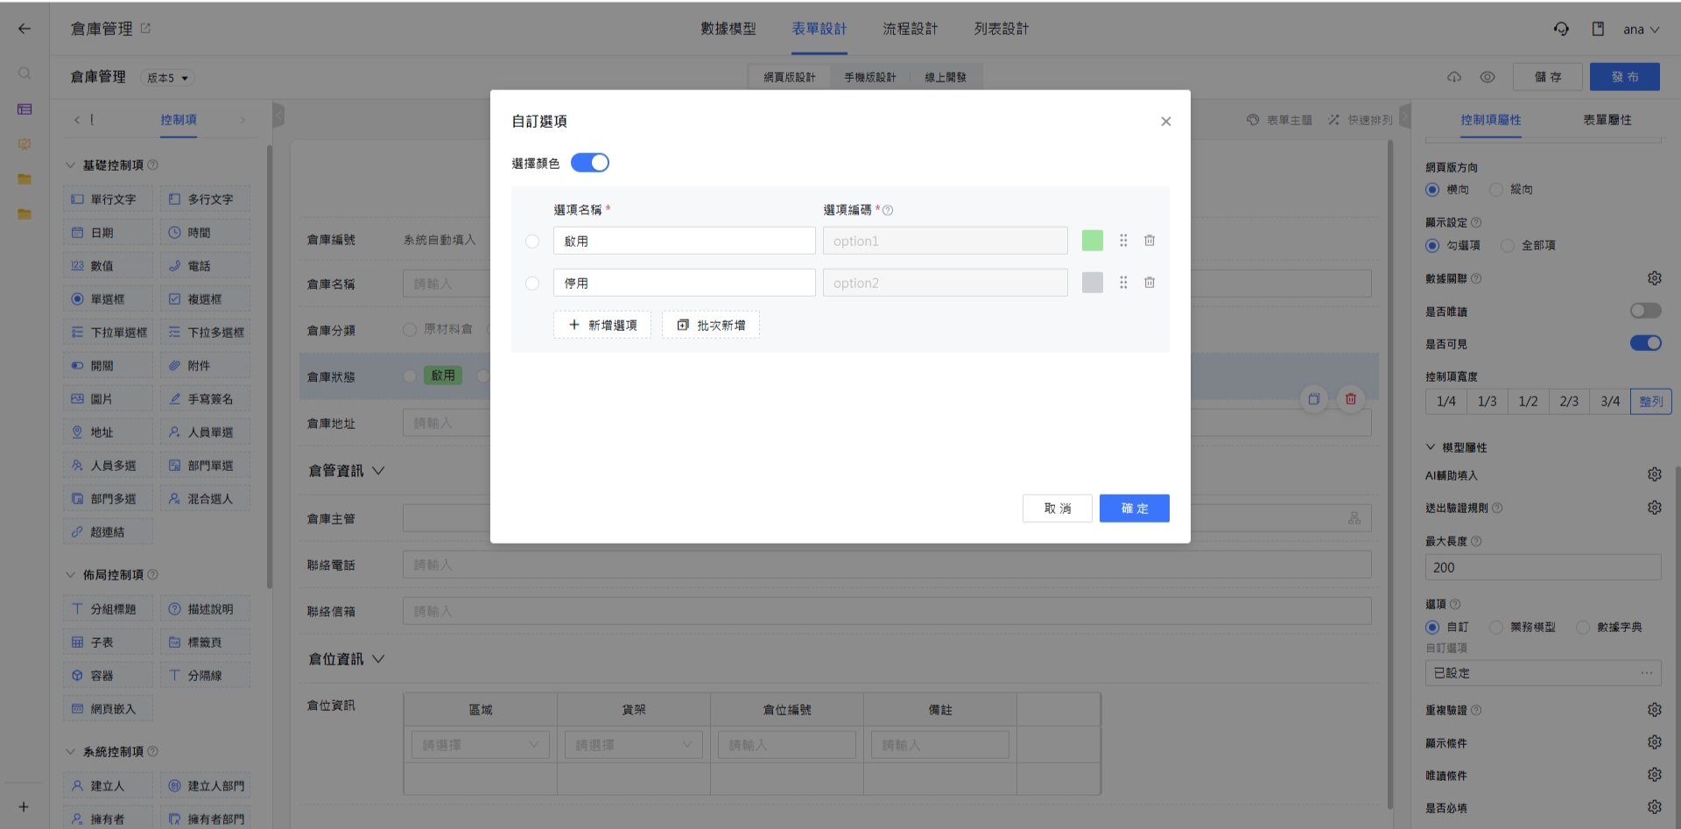This screenshot has width=1681, height=829.
Task: Switch to the 列表設計 tab
Action: (x=1001, y=29)
